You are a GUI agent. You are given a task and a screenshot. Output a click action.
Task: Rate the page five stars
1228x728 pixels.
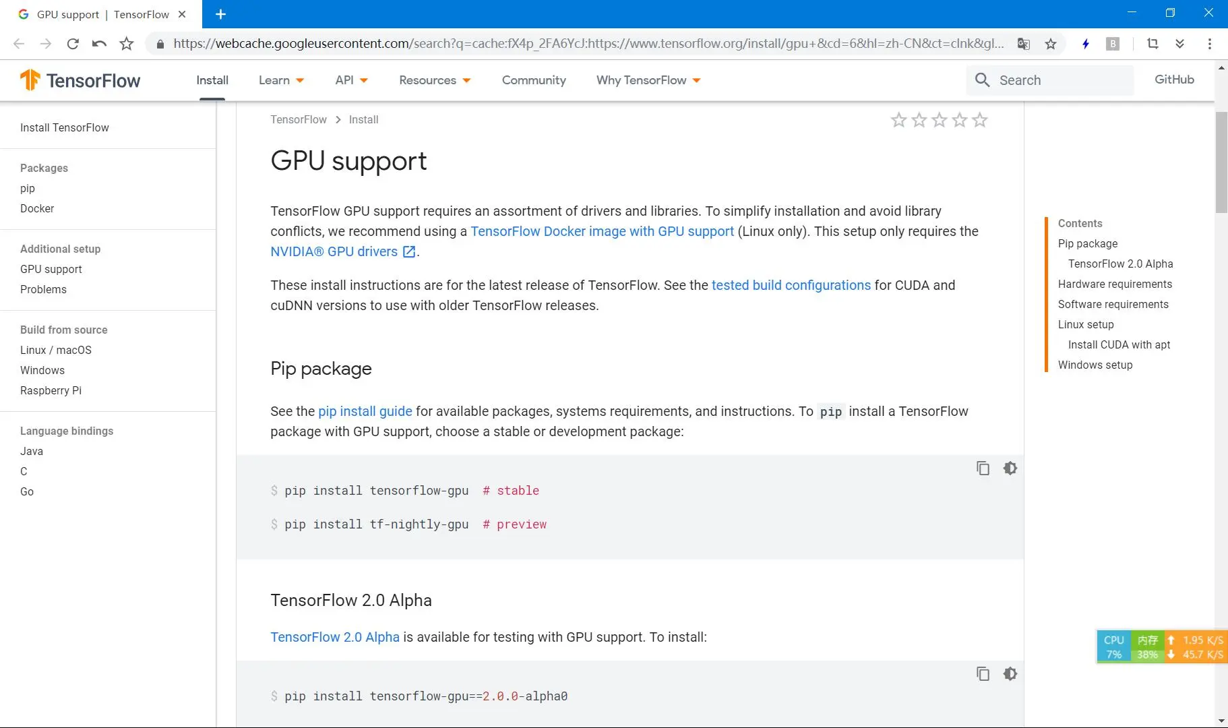pyautogui.click(x=979, y=120)
